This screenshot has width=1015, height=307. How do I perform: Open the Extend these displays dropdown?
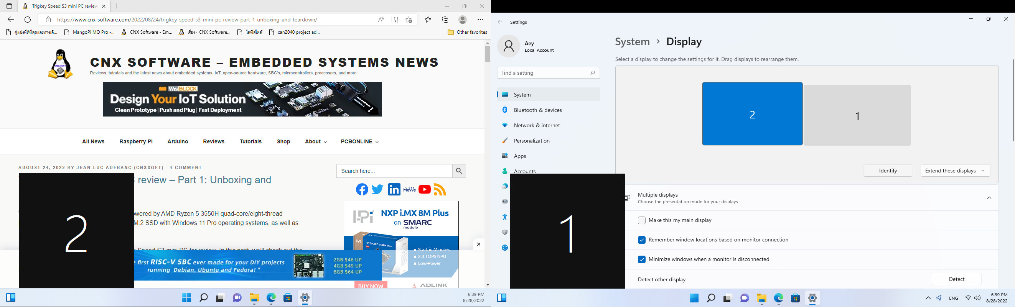[x=955, y=171]
